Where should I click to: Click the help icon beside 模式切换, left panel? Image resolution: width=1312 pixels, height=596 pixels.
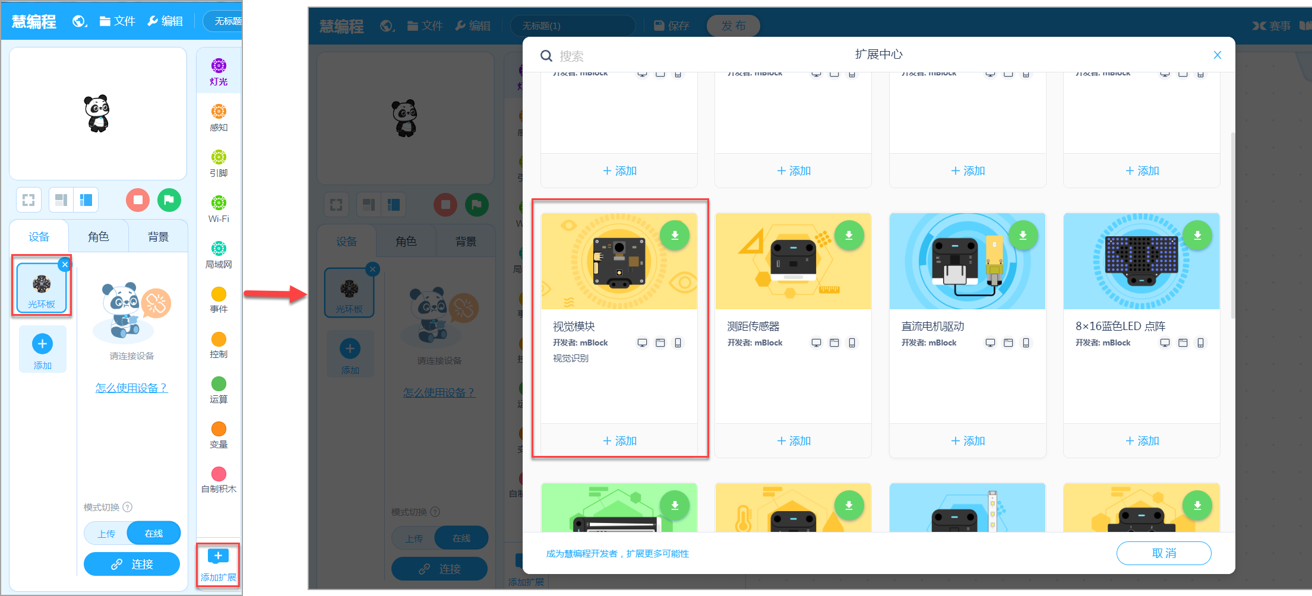tap(128, 507)
